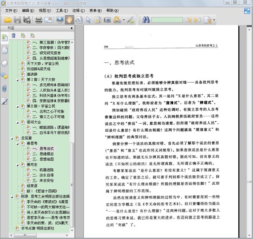Screen dimensions: 253x239
Task: Open the Comments panel in sidebar
Action: 4,76
